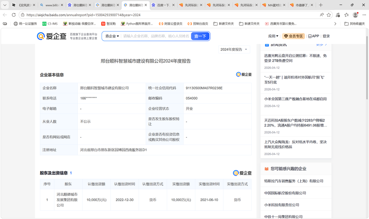The image size is (369, 219).
Task: Open 控制台首页 bookmark
Action: pyautogui.click(x=198, y=24)
